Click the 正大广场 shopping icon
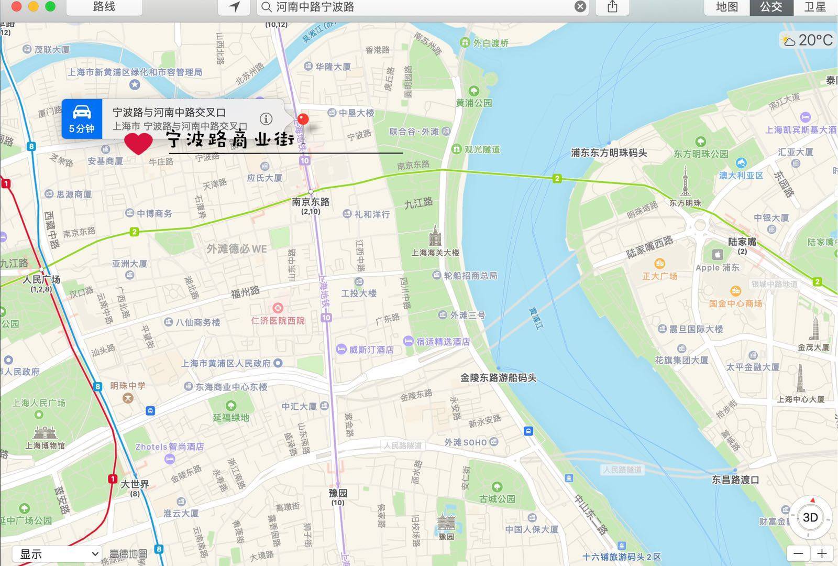 pyautogui.click(x=660, y=263)
